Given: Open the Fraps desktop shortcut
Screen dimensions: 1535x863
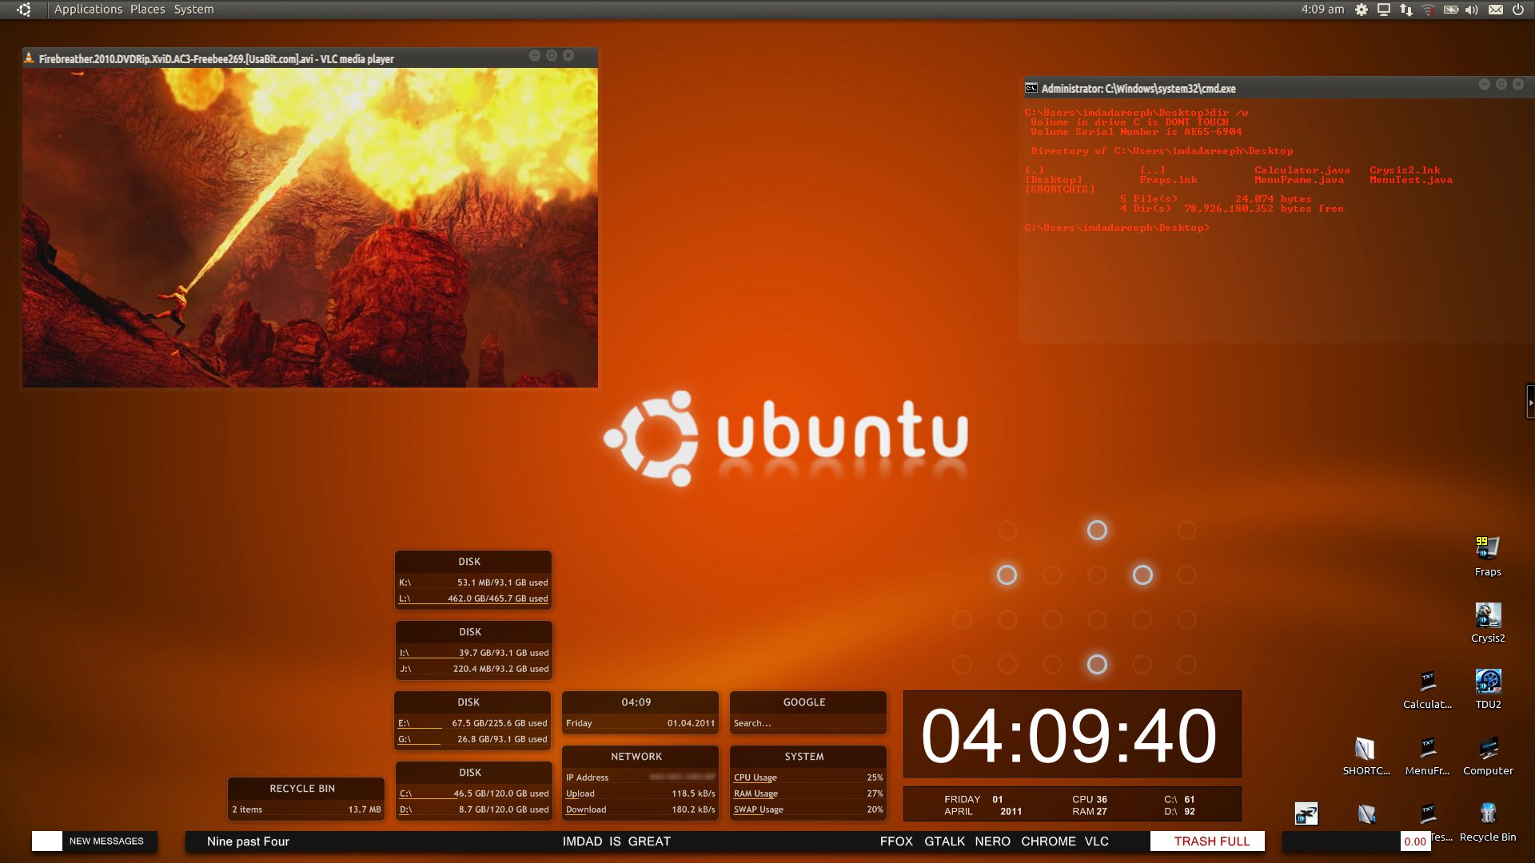Looking at the screenshot, I should [1487, 549].
